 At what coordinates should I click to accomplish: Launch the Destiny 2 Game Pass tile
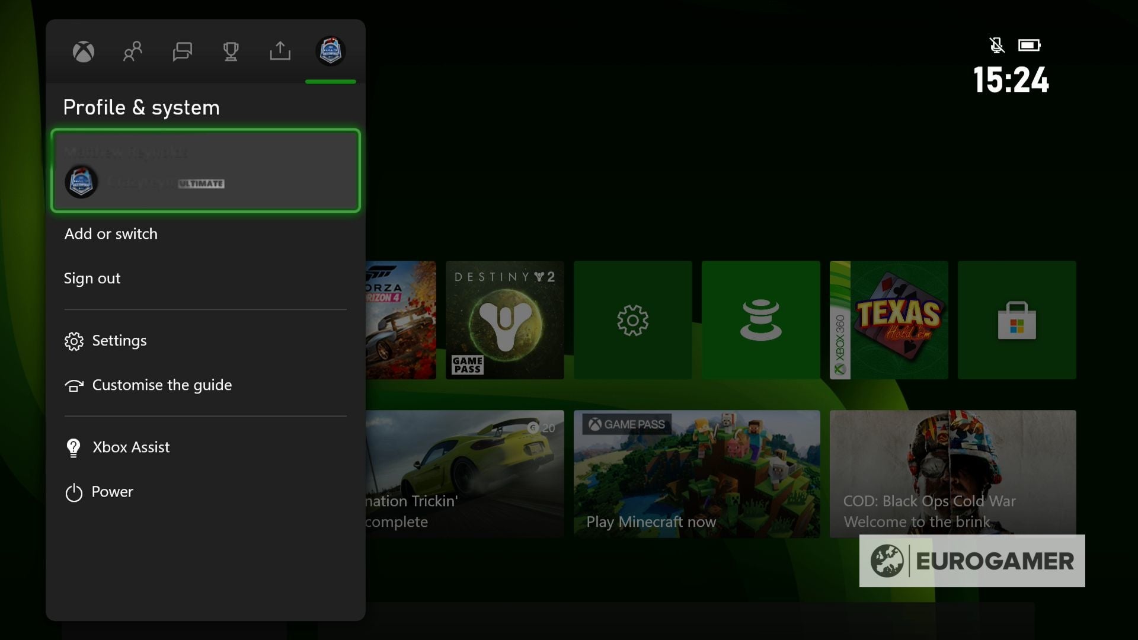[x=504, y=320]
